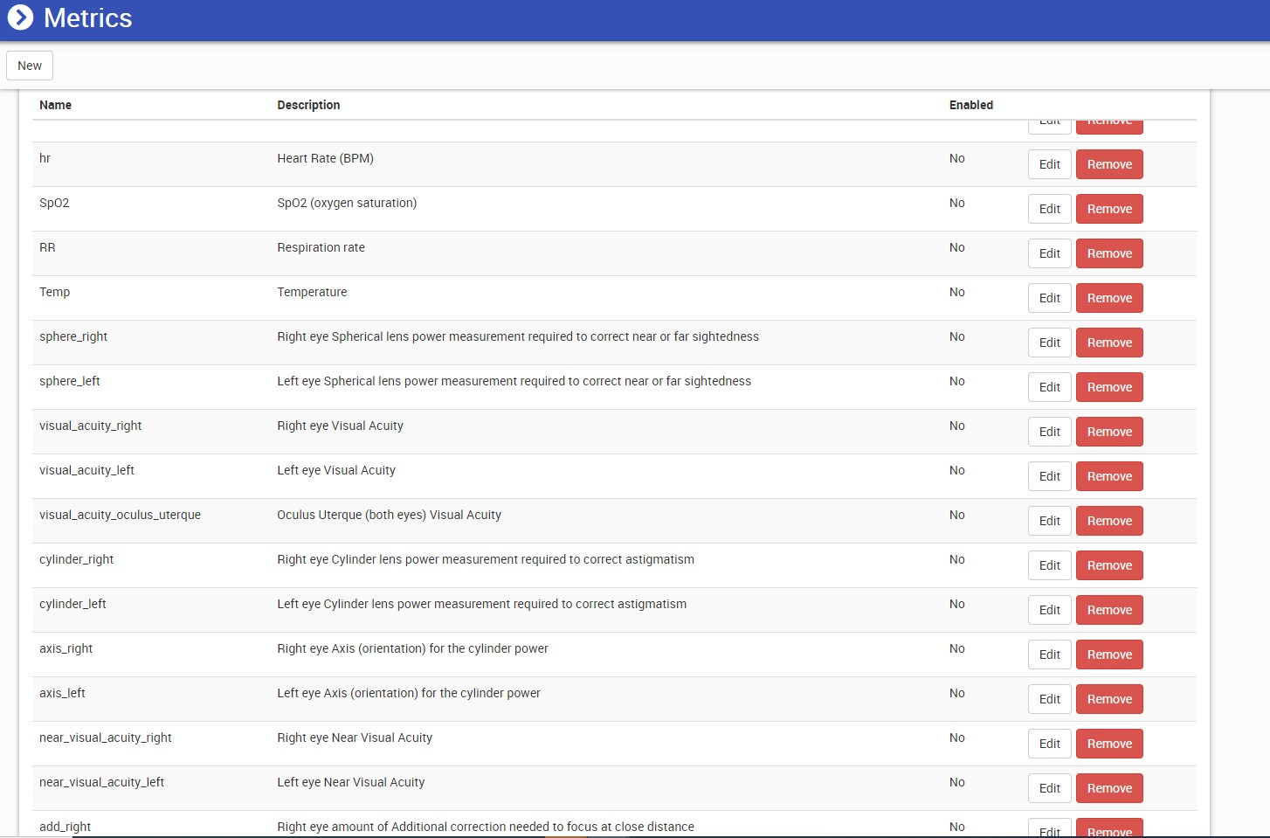Edit the RR metric
This screenshot has height=838, width=1270.
[x=1049, y=253]
